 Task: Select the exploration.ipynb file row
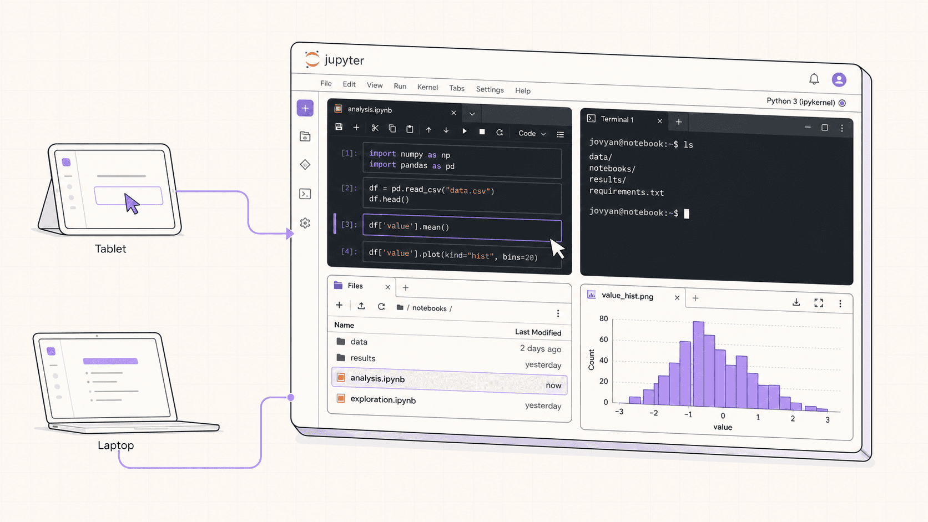(448, 402)
